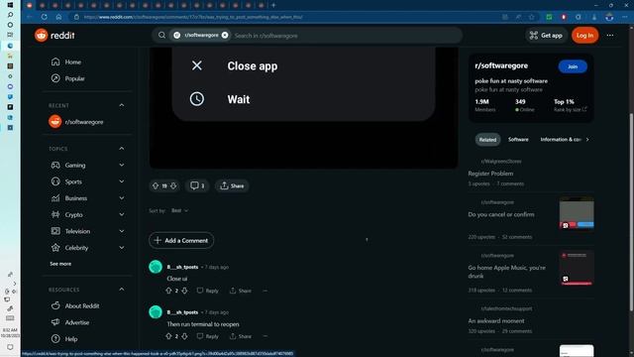This screenshot has width=634, height=357.
Task: Share "Then run terminal to reopen" comment
Action: (240, 336)
